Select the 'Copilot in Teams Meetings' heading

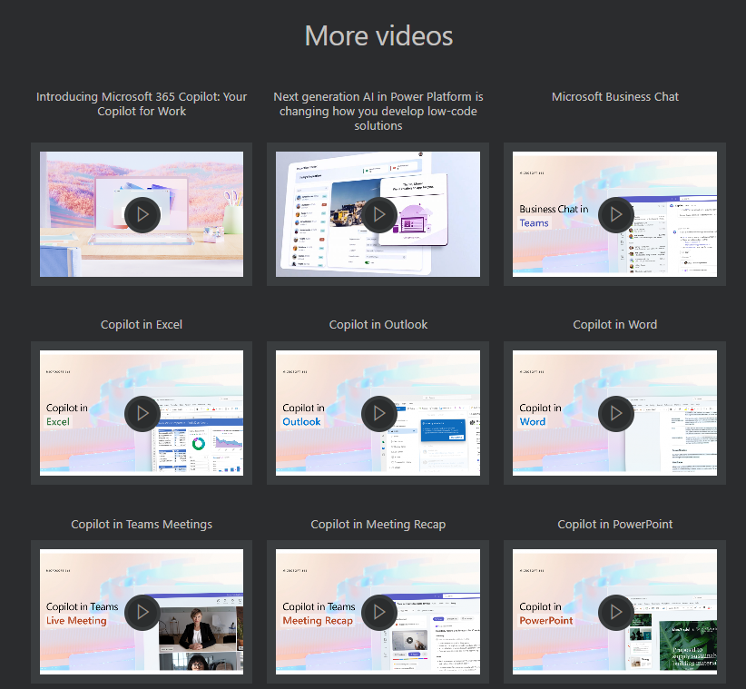coord(142,524)
